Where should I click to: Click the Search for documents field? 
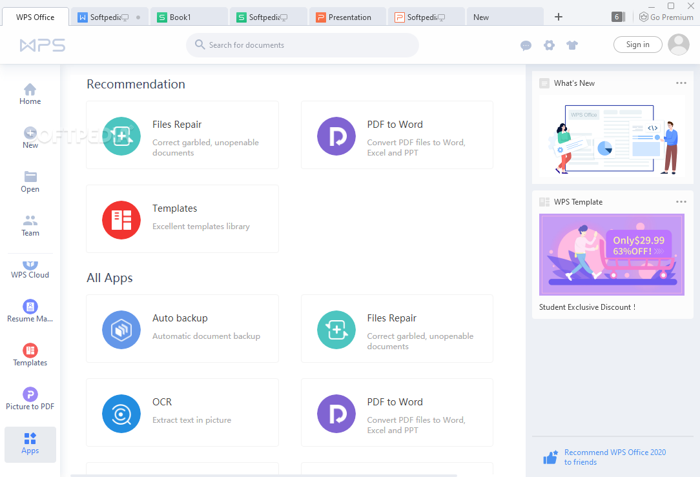click(x=302, y=45)
